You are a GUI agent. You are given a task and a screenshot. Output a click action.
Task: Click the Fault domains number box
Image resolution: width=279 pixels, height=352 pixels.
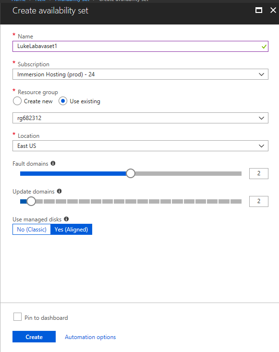click(258, 173)
